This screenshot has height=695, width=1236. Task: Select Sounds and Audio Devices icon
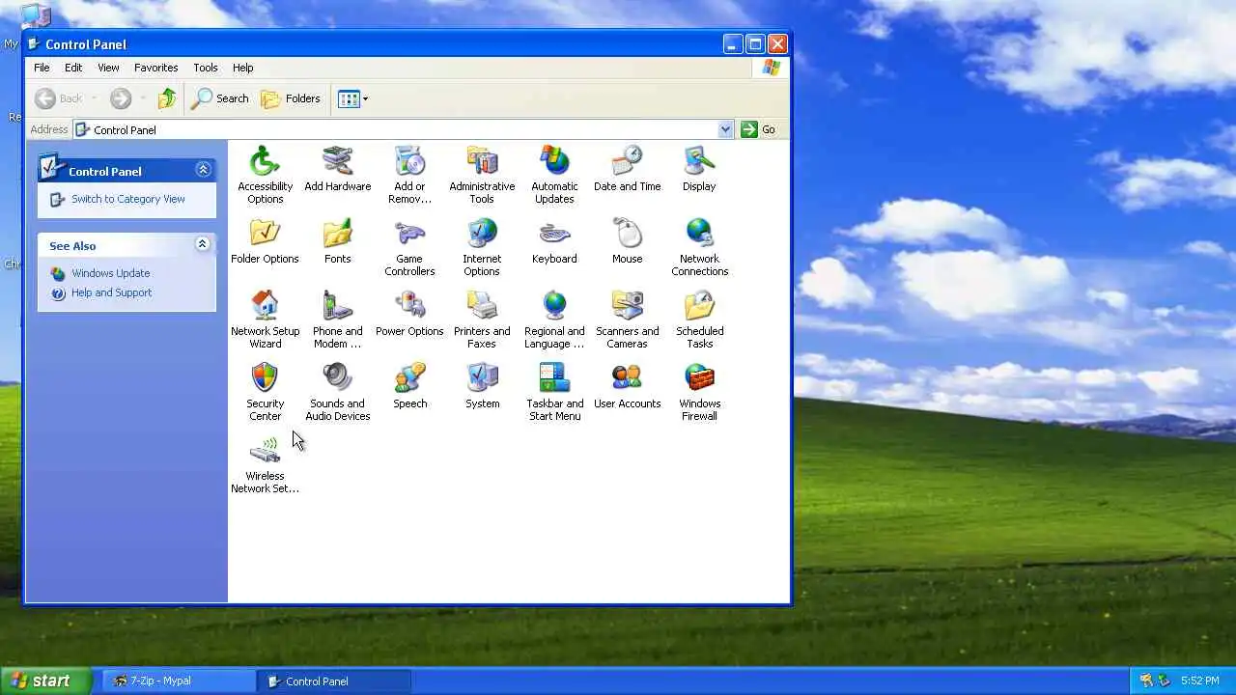point(337,392)
